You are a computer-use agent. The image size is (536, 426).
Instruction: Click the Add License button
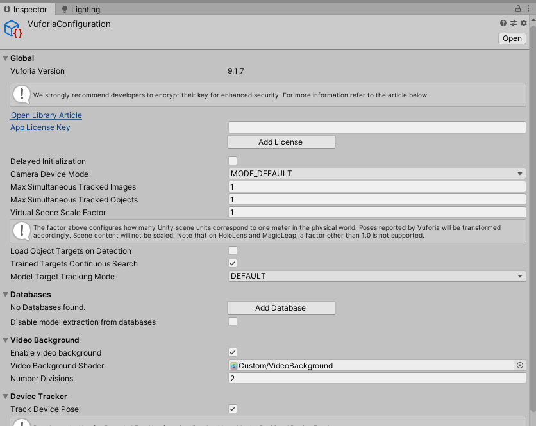[x=281, y=142]
